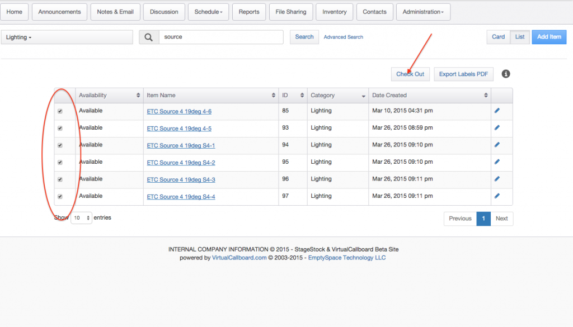Select page 1 in pagination
This screenshot has height=327, width=573.
tap(483, 219)
